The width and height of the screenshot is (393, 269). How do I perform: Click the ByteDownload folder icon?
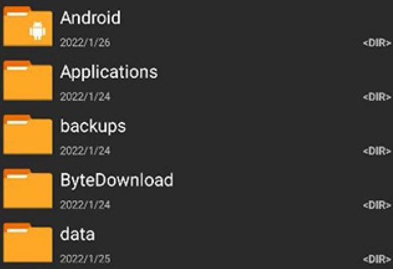coord(28,188)
